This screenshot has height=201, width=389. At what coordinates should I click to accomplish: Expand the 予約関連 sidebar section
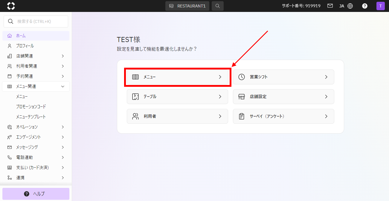pos(36,76)
